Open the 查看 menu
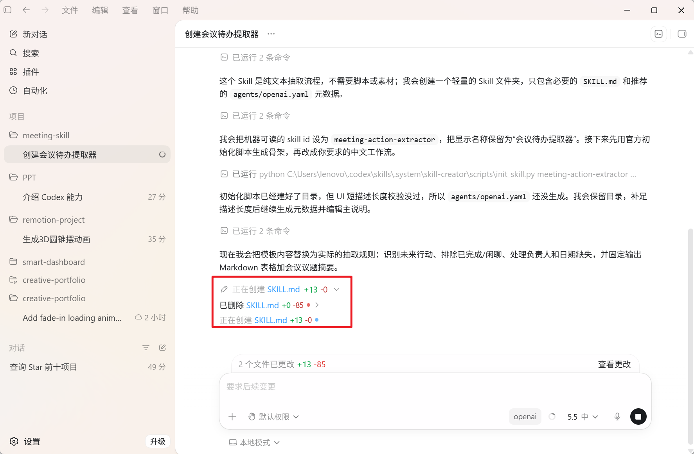 click(130, 10)
